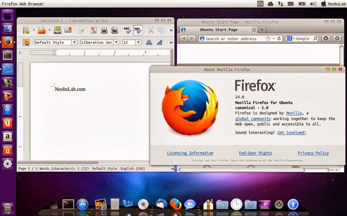The height and width of the screenshot is (216, 347).
Task: Run Spelling and Grammar check icon
Action: pos(127,30)
